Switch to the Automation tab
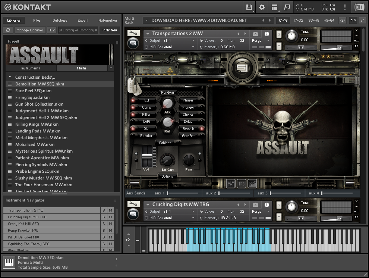 tap(108, 21)
